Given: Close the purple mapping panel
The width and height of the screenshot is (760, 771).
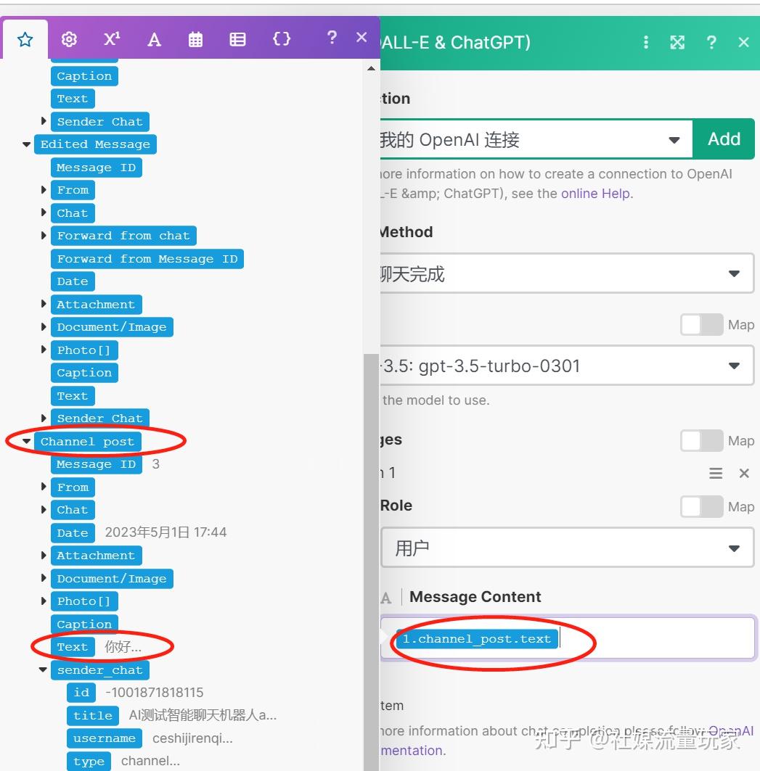Looking at the screenshot, I should (361, 38).
